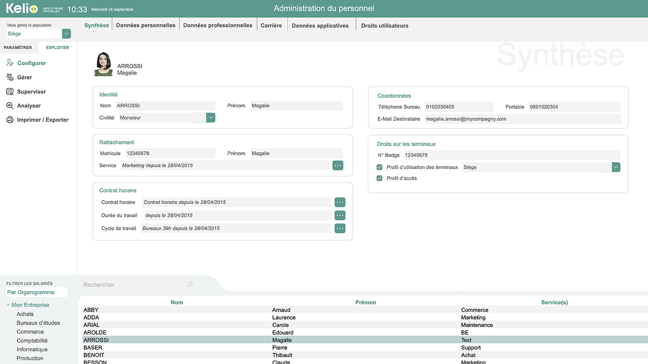
Task: Open the Civilité dropdown
Action: pyautogui.click(x=210, y=117)
